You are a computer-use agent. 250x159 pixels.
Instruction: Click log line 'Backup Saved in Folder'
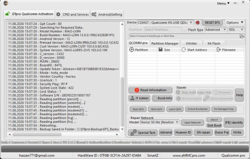coord(63,129)
